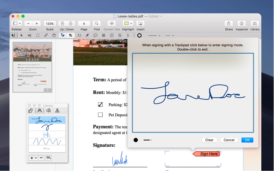Clear the drawn signature
The width and height of the screenshot is (274, 171).
click(209, 140)
